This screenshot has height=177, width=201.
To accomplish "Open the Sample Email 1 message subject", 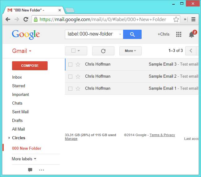I will [x=163, y=88].
